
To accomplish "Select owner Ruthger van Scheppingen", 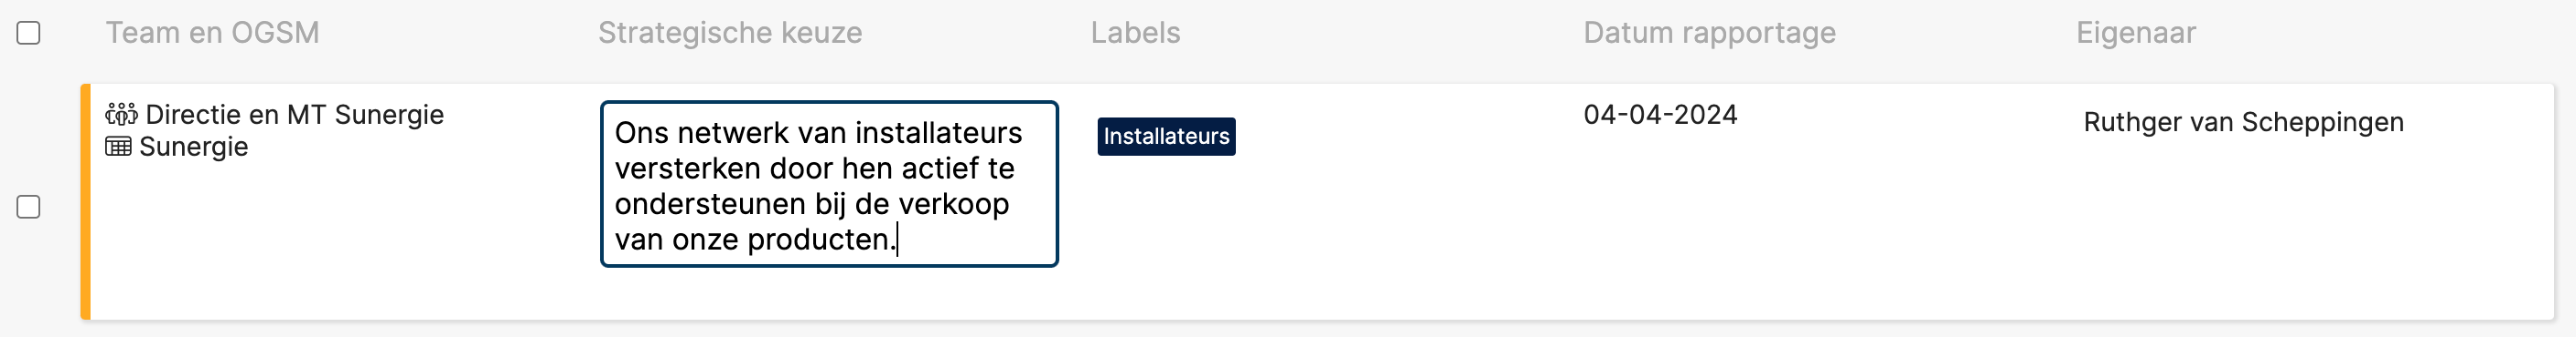I will point(2243,122).
